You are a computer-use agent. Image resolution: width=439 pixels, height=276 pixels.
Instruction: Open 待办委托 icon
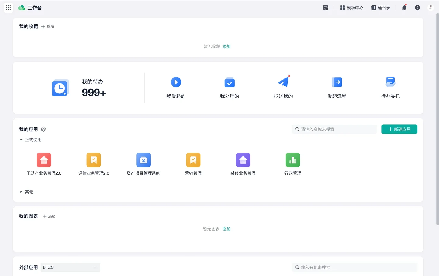pyautogui.click(x=390, y=82)
